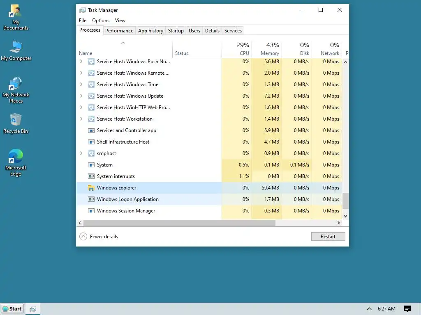This screenshot has width=421, height=315.
Task: Click the Windows Logon Application icon
Action: 91,199
